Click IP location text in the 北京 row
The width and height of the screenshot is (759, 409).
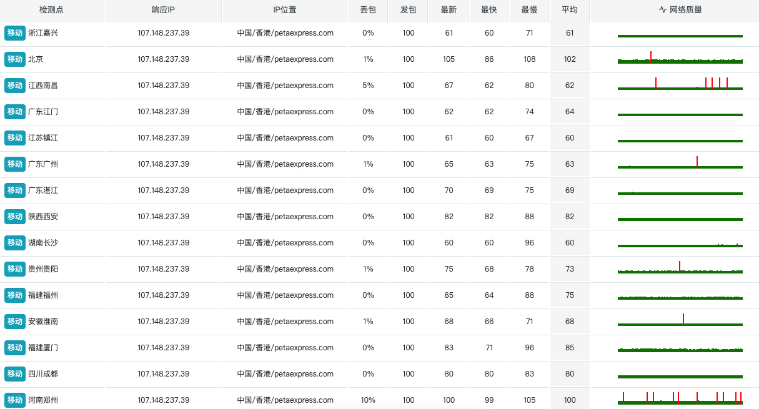[285, 59]
